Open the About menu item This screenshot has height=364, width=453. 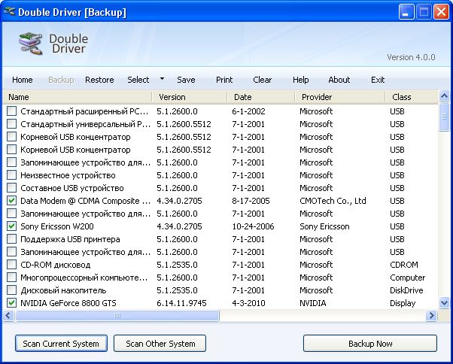click(x=339, y=80)
